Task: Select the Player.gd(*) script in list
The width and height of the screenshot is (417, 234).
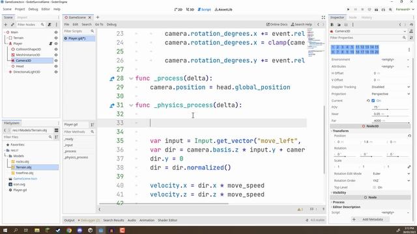Action: (79, 38)
